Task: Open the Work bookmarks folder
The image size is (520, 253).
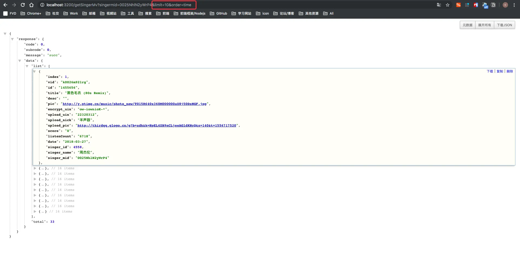Action: click(70, 14)
